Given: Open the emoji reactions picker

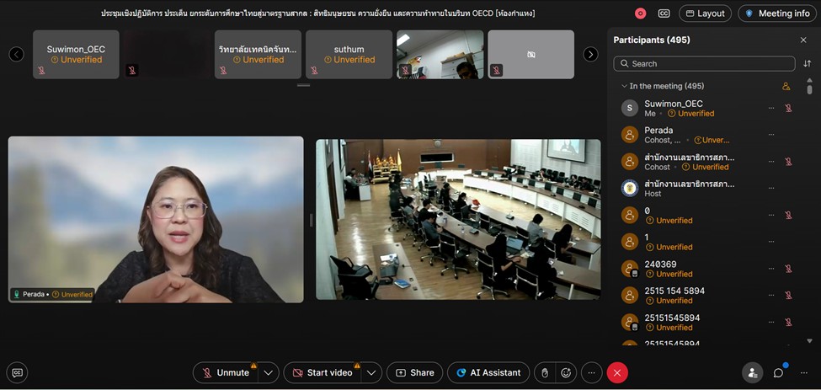Looking at the screenshot, I should point(567,372).
